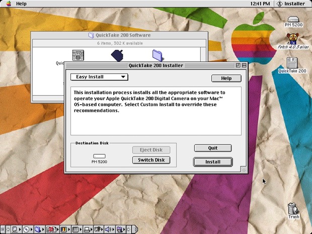Select the QuickTake 200 floppy disk icon
The height and width of the screenshot is (234, 312).
(292, 65)
